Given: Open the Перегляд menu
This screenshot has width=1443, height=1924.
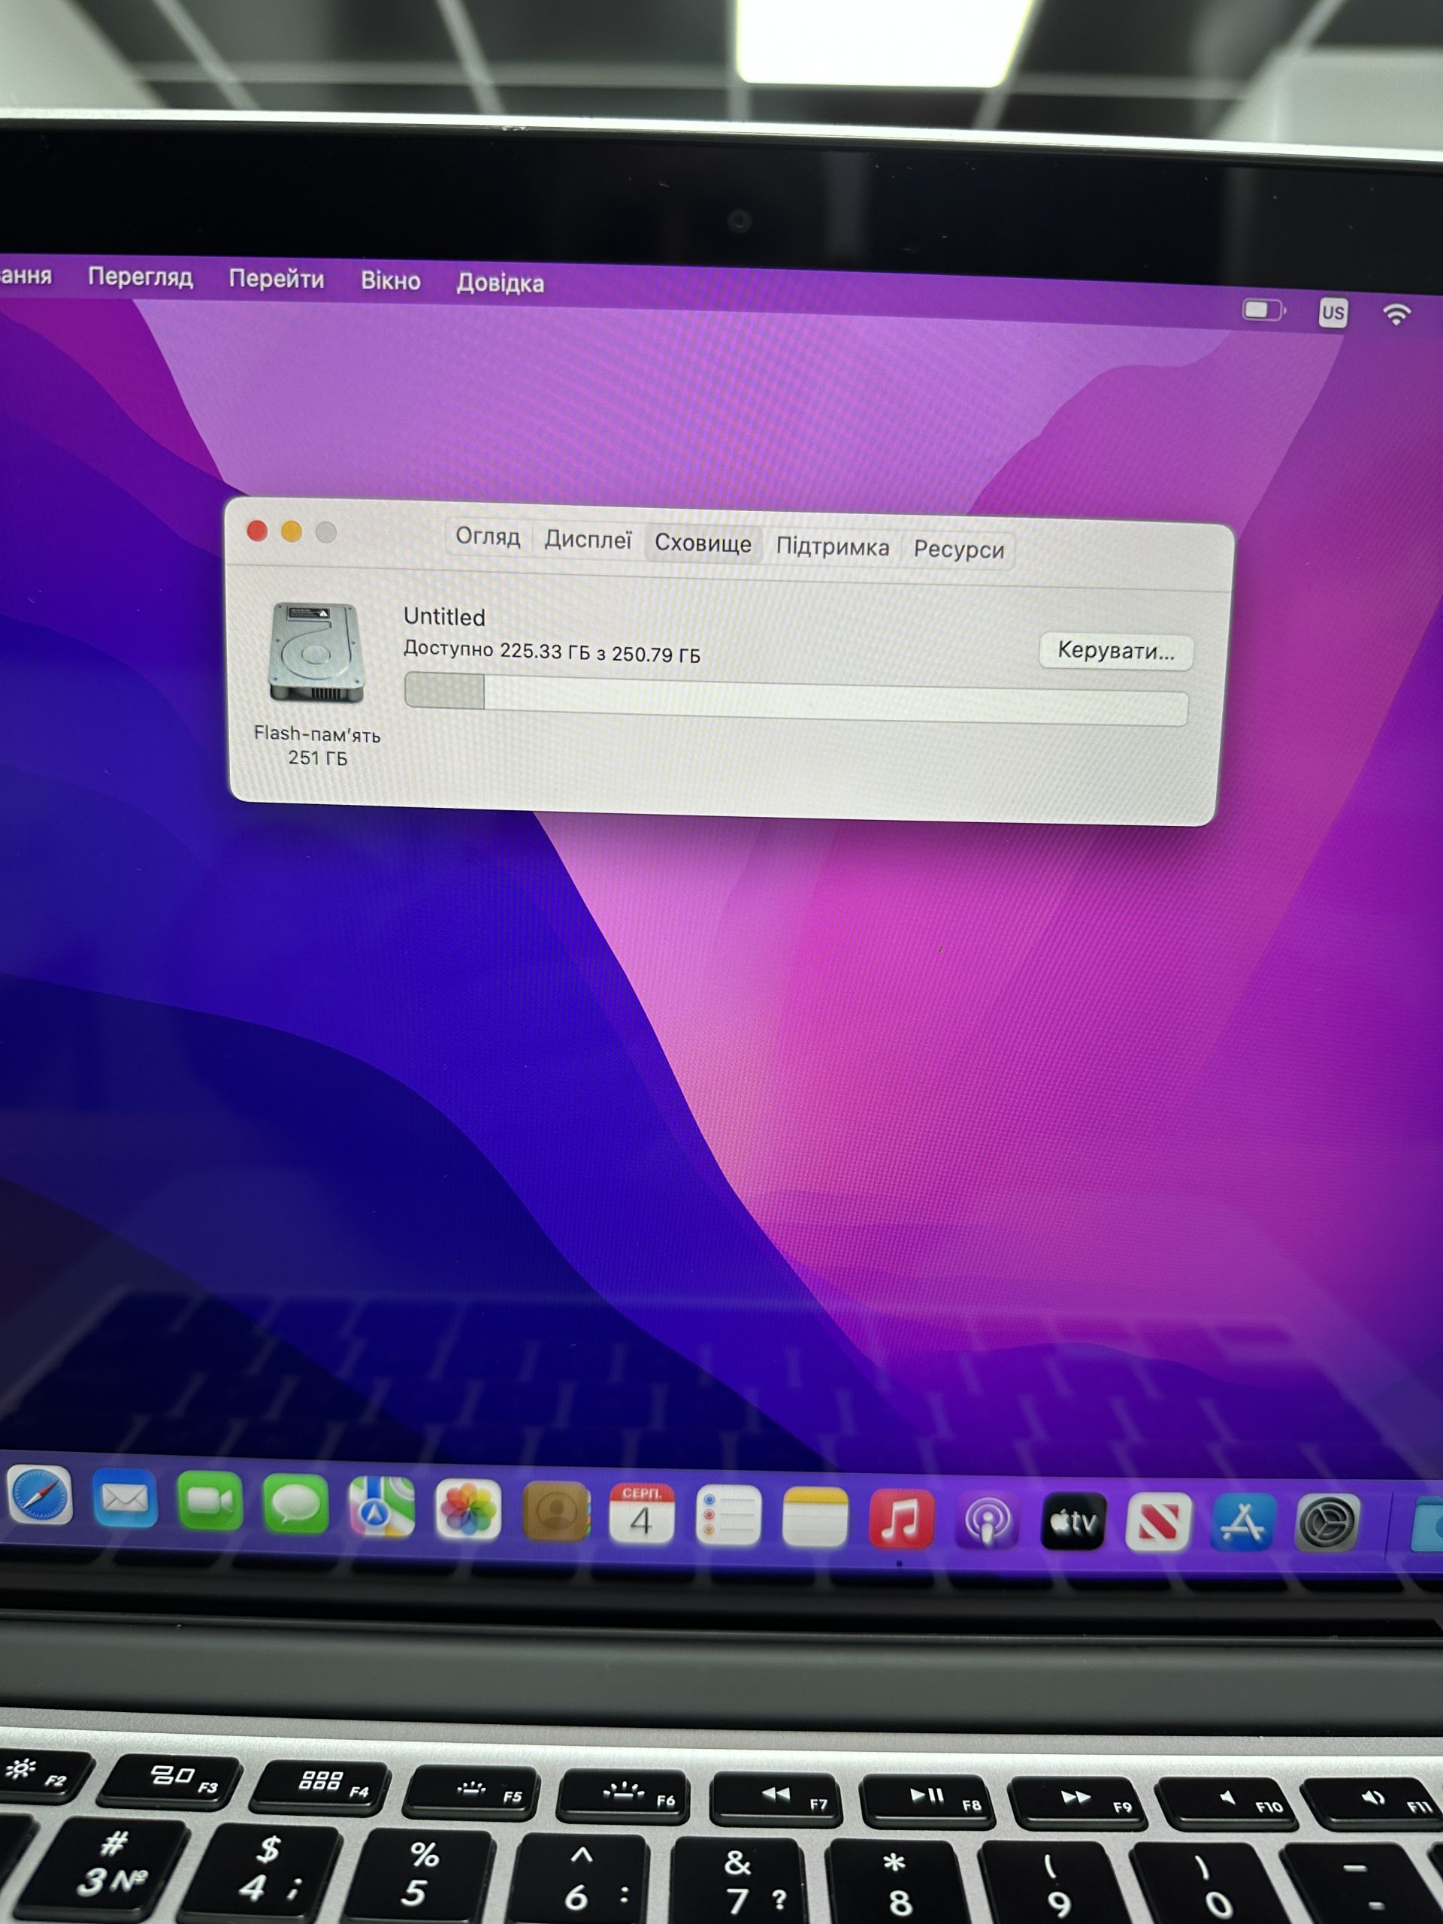Looking at the screenshot, I should click(x=140, y=277).
